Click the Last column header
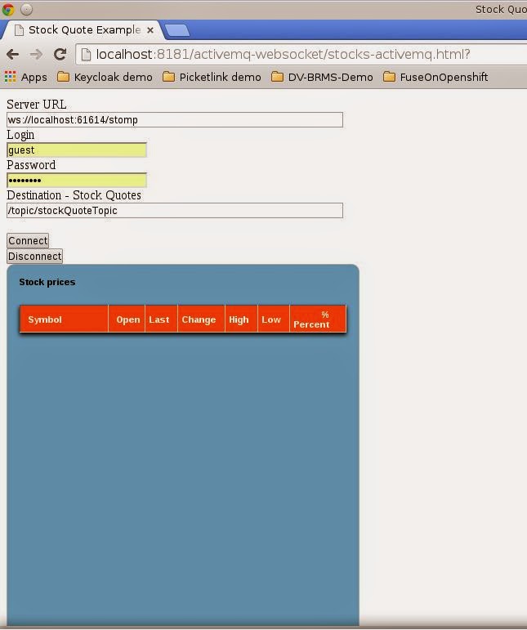 [x=161, y=319]
